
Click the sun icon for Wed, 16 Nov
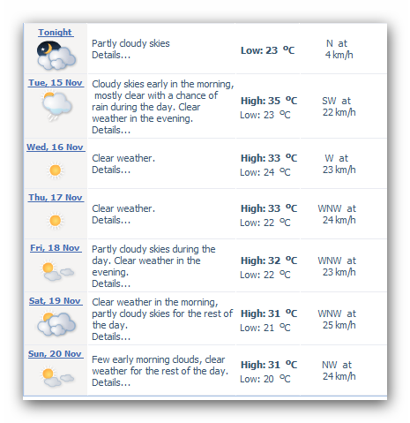coord(55,170)
